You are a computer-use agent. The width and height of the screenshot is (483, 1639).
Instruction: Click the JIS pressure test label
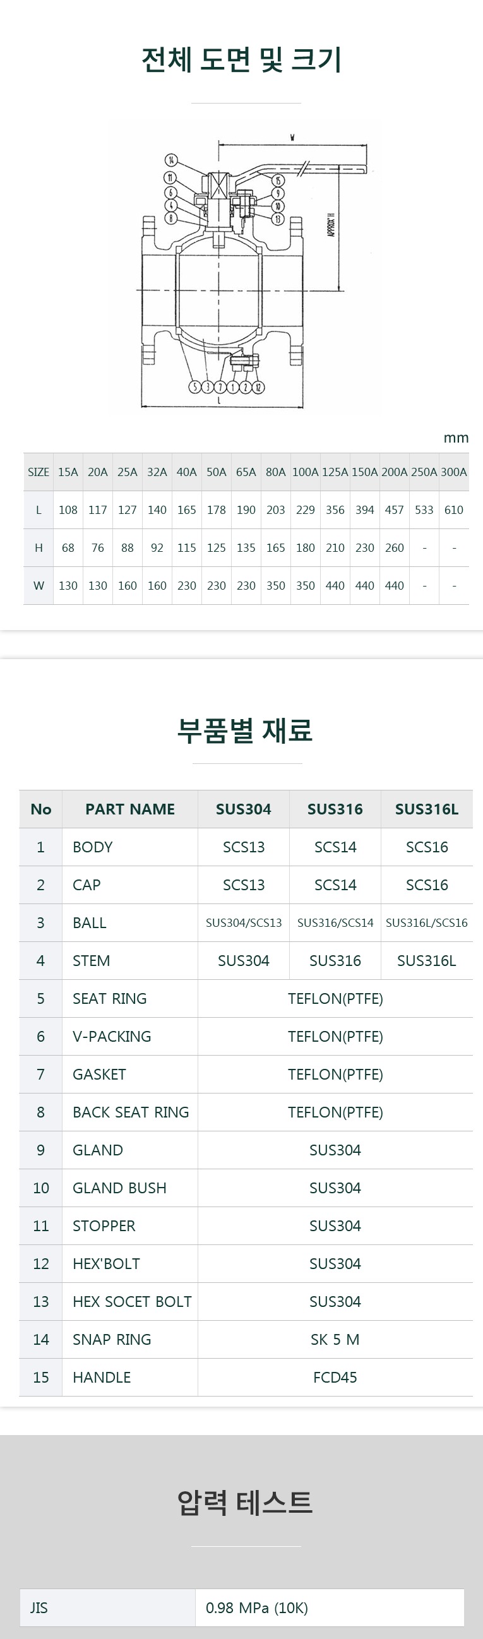coord(39,1607)
